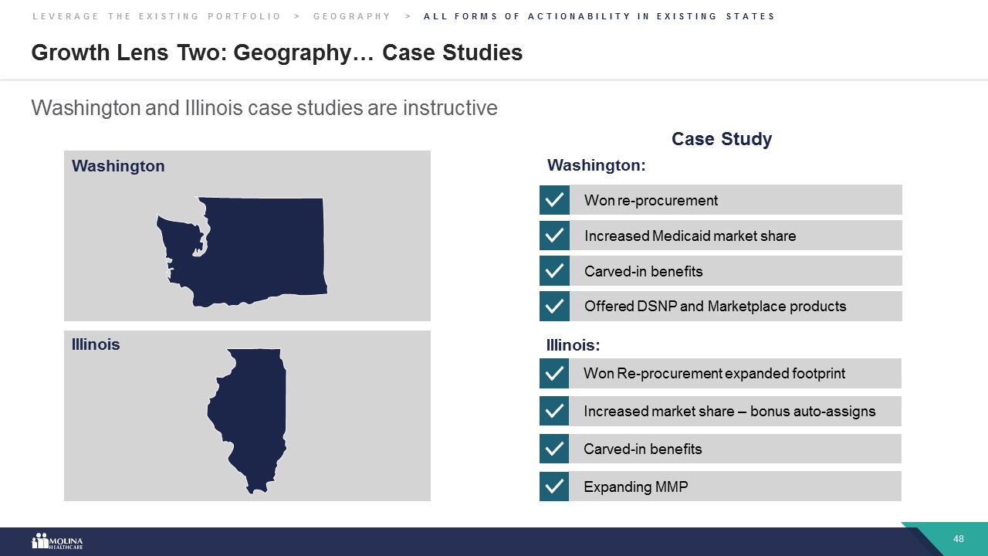Click the Molina Healthcare logo
988x556 pixels.
57,541
